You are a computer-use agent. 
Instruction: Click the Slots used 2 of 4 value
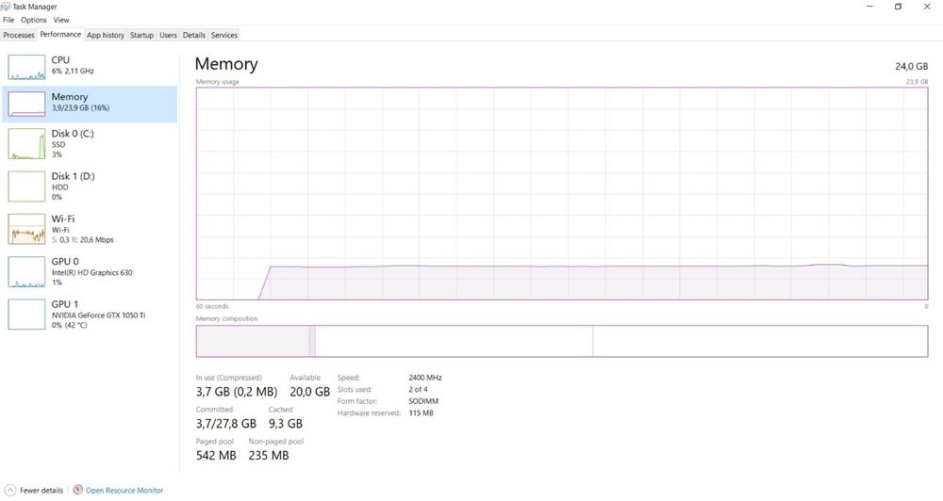[x=419, y=389]
